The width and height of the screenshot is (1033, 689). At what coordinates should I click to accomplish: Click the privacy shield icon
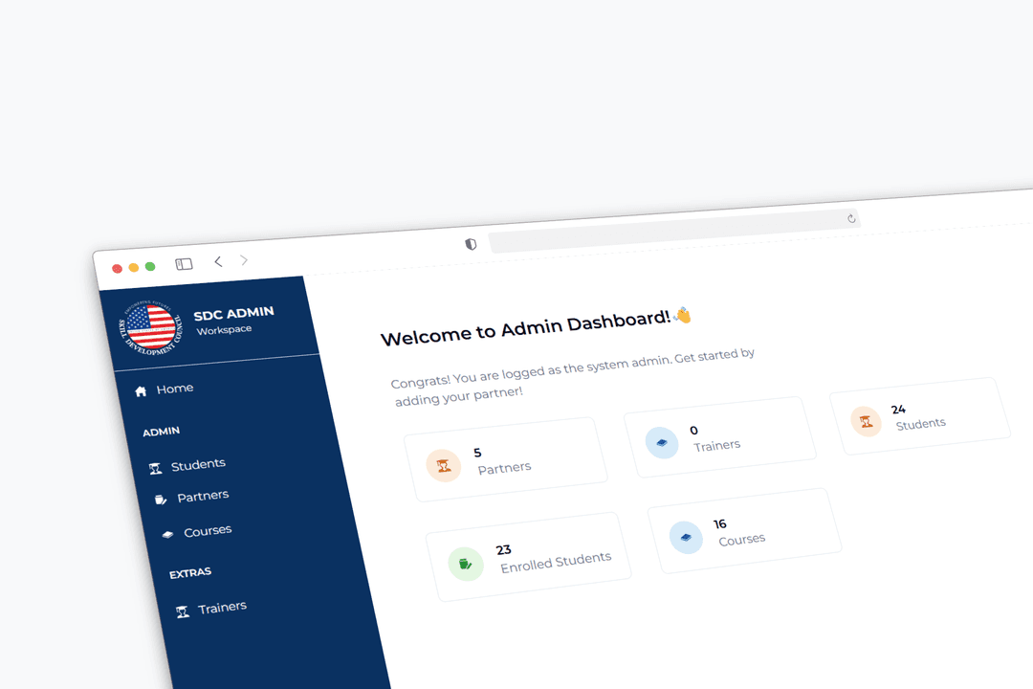[x=471, y=244]
